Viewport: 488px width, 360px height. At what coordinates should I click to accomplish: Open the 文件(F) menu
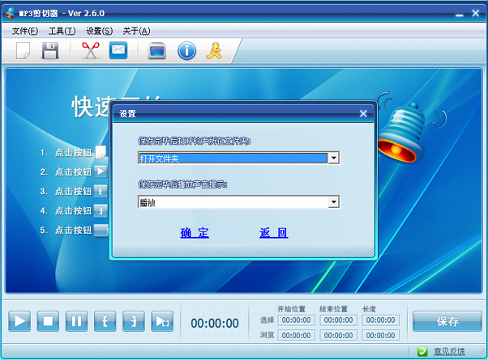pos(25,31)
